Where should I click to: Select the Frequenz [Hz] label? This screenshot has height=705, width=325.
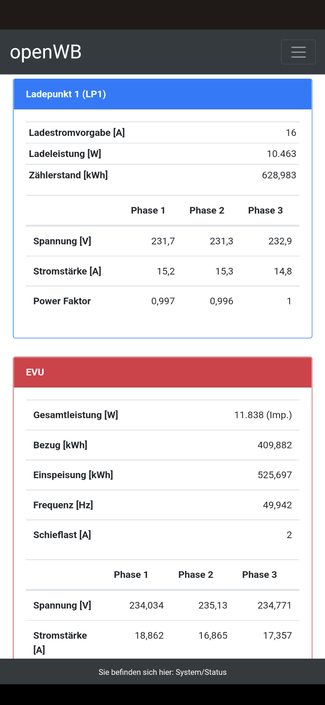click(x=63, y=505)
